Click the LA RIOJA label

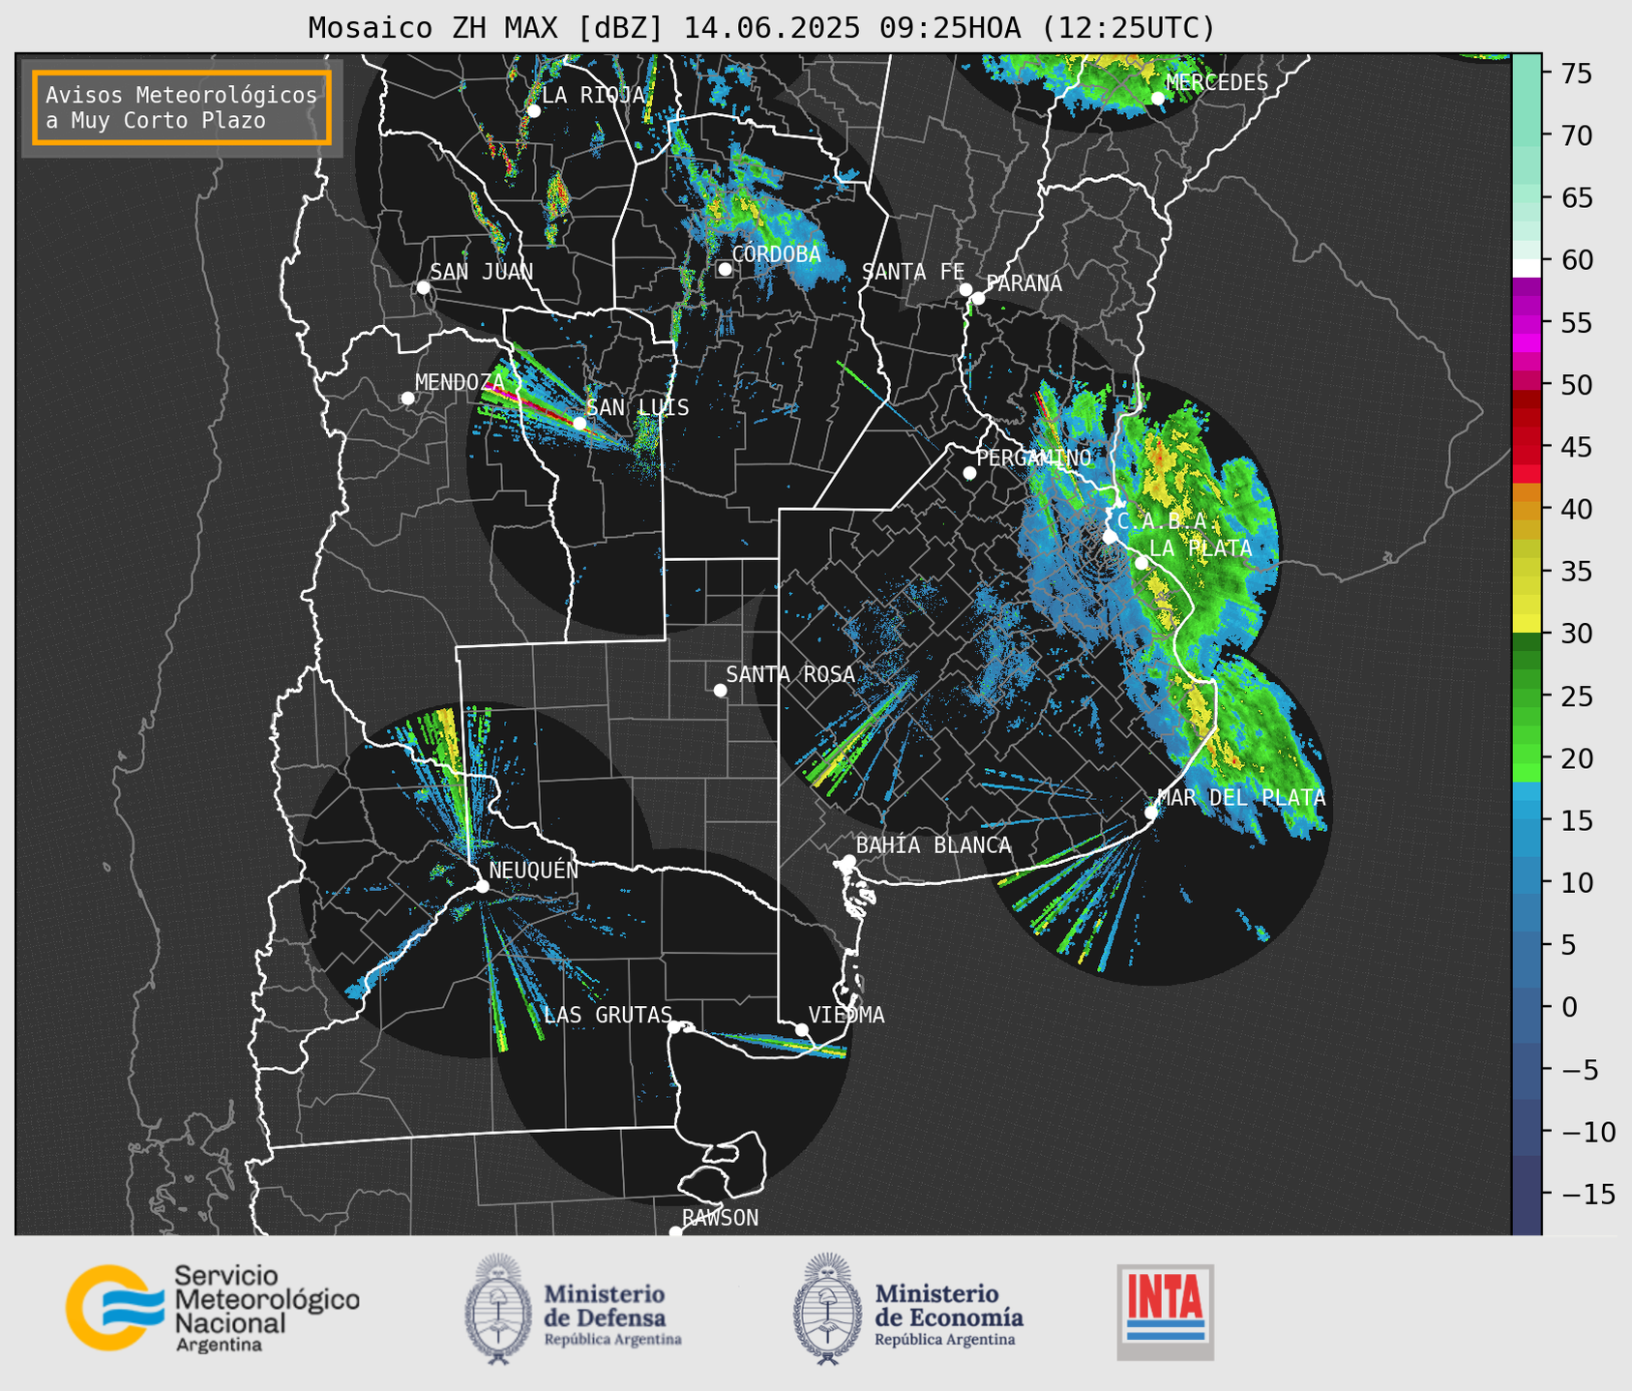[x=593, y=95]
